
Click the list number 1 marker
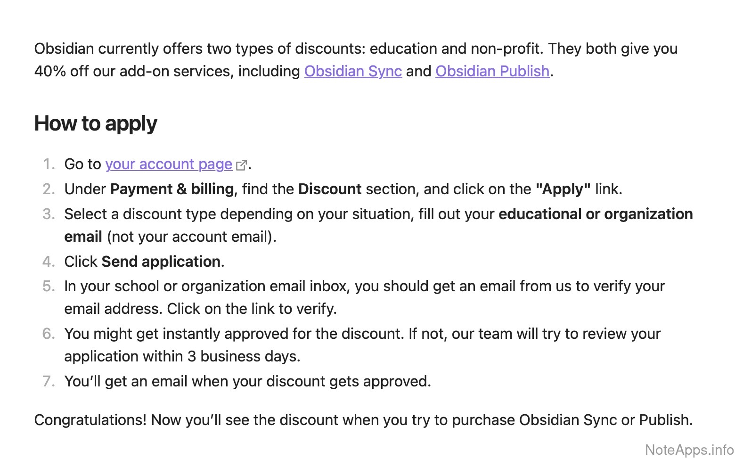(49, 164)
